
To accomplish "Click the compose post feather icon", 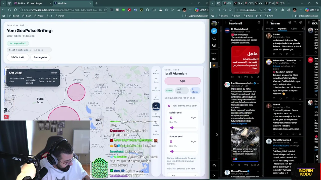I will tap(214, 31).
